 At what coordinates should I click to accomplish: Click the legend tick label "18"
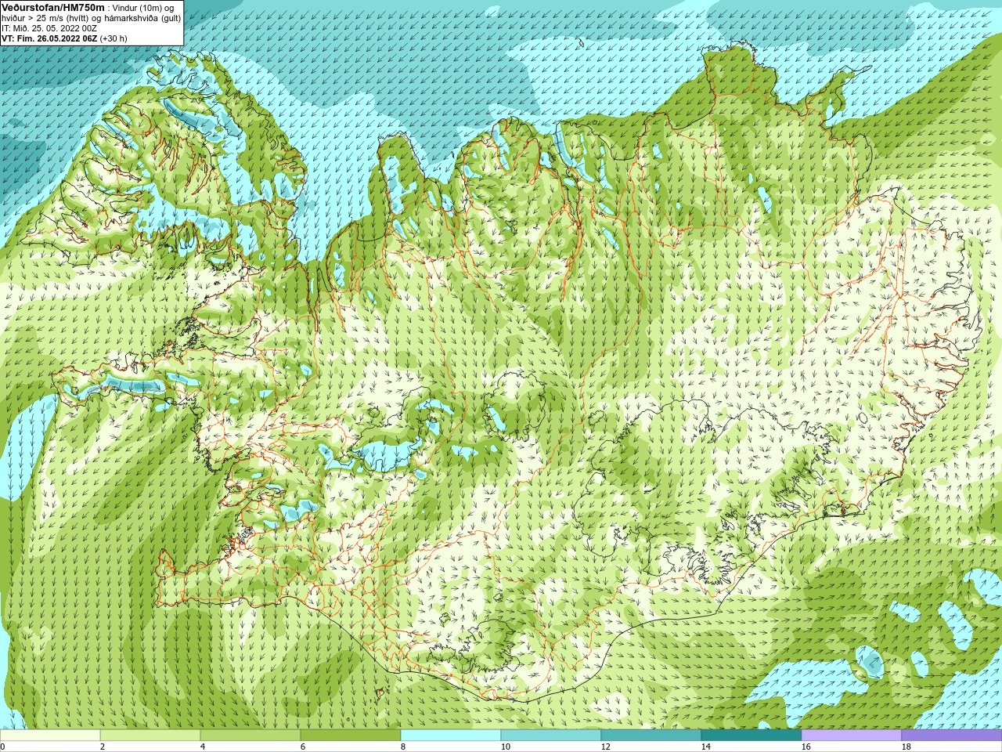pyautogui.click(x=906, y=747)
